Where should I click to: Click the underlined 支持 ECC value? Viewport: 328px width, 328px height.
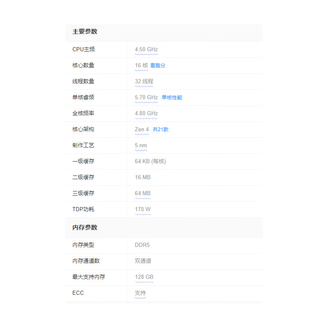pyautogui.click(x=140, y=293)
